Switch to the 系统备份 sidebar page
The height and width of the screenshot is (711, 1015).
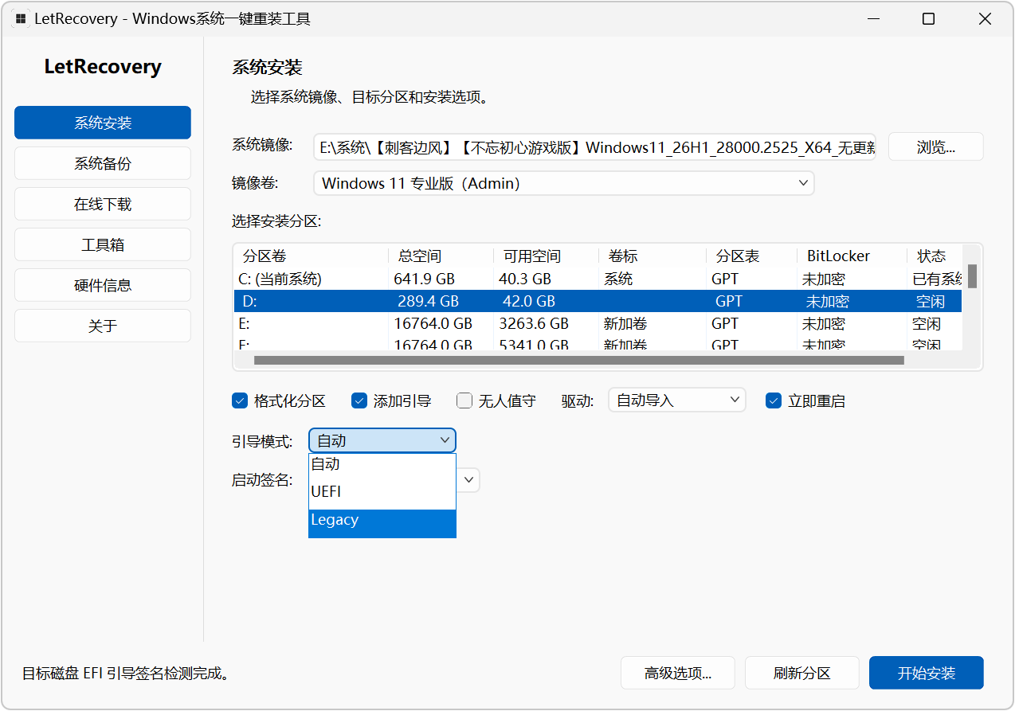(x=103, y=163)
